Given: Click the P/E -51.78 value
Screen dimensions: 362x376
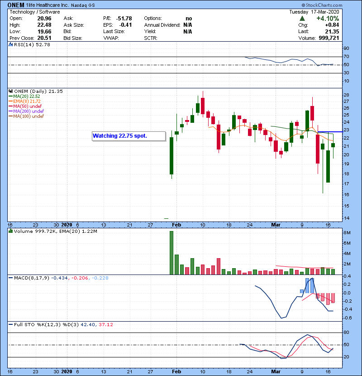Looking at the screenshot, I should tap(124, 19).
